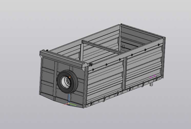This screenshot has height=129, width=191.
Task: Click the green axis line at the origin
Action: tap(73, 104)
